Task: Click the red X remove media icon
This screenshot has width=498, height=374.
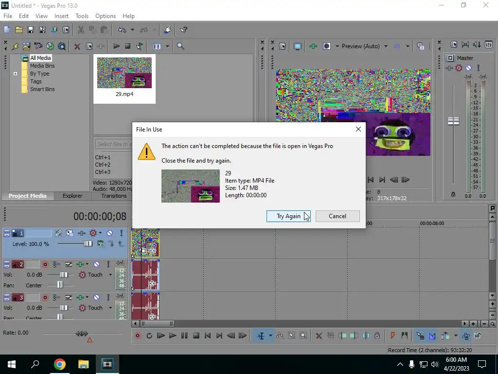Action: point(77,46)
